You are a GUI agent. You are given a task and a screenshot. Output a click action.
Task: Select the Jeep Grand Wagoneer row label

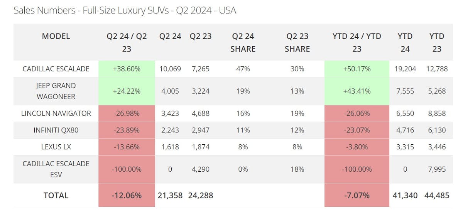[56, 91]
